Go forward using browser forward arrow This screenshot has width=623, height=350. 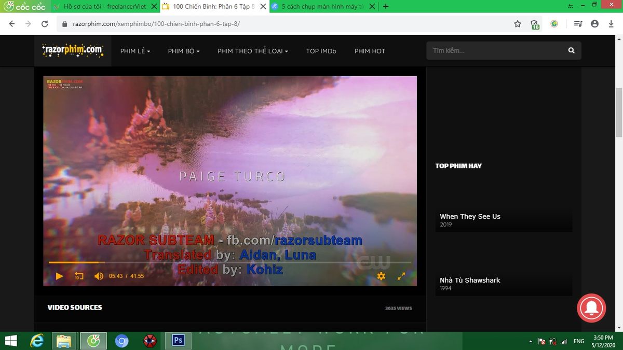coord(28,24)
